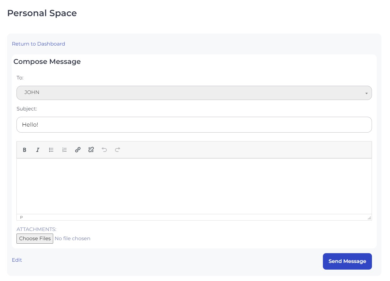
Task: Click the redo arrow icon
Action: pyautogui.click(x=117, y=150)
